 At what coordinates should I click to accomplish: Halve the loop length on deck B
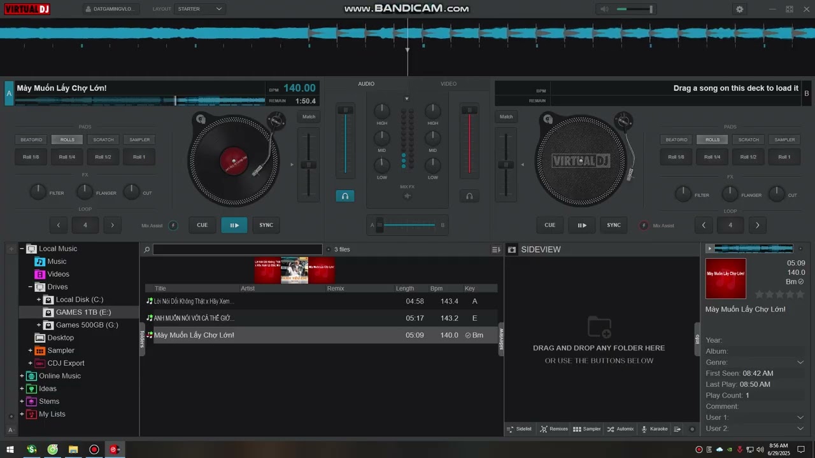point(704,225)
